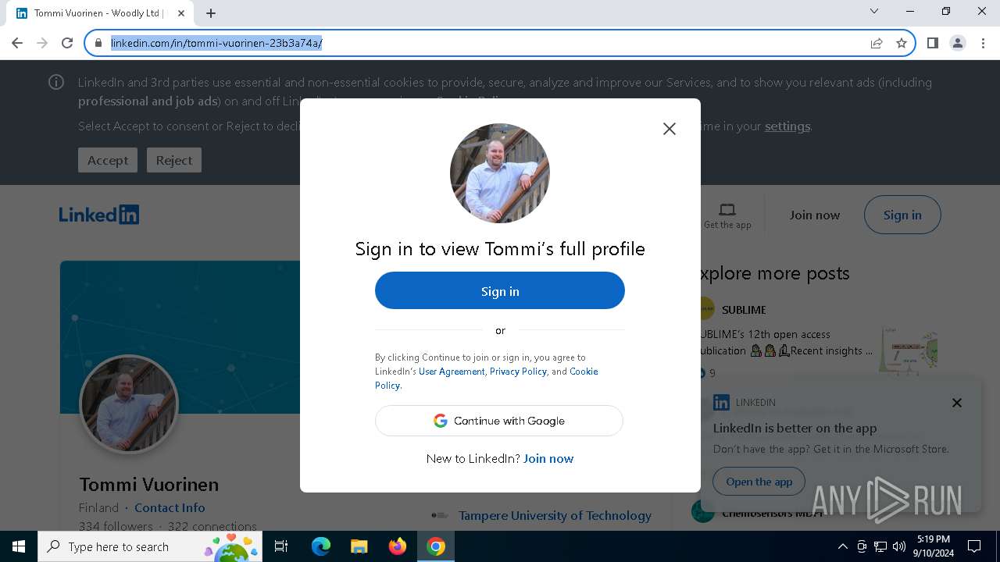View site info via the lock icon

[x=98, y=43]
